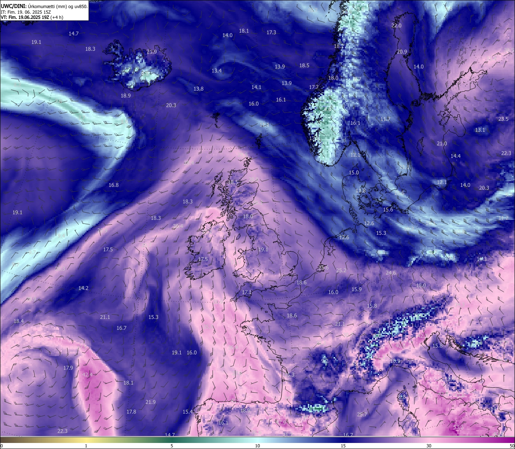
Task: Click the '42.4' map value
Action: click(x=87, y=375)
